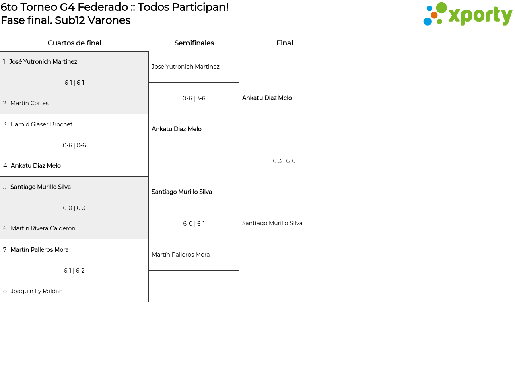Image resolution: width=515 pixels, height=381 pixels.
Task: Click the "Cuartos de final" column header
Action: 74,43
